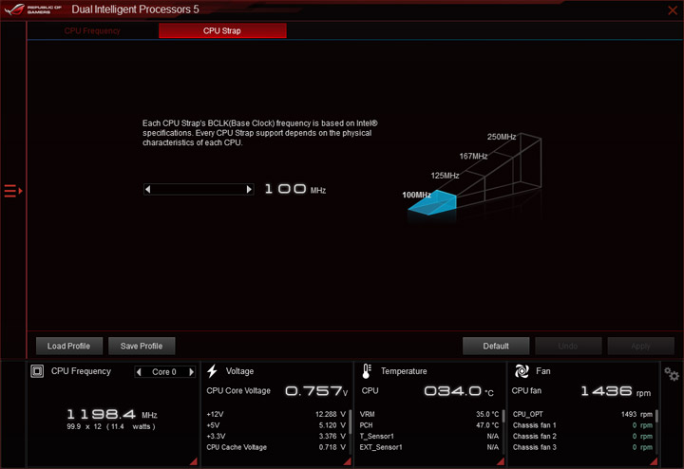The width and height of the screenshot is (684, 469).
Task: Click the CPU Cache Voltage row
Action: (x=276, y=447)
